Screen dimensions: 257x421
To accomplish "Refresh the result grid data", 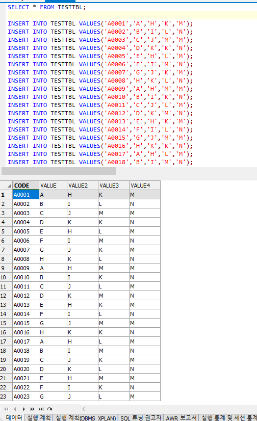I will click(x=49, y=409).
